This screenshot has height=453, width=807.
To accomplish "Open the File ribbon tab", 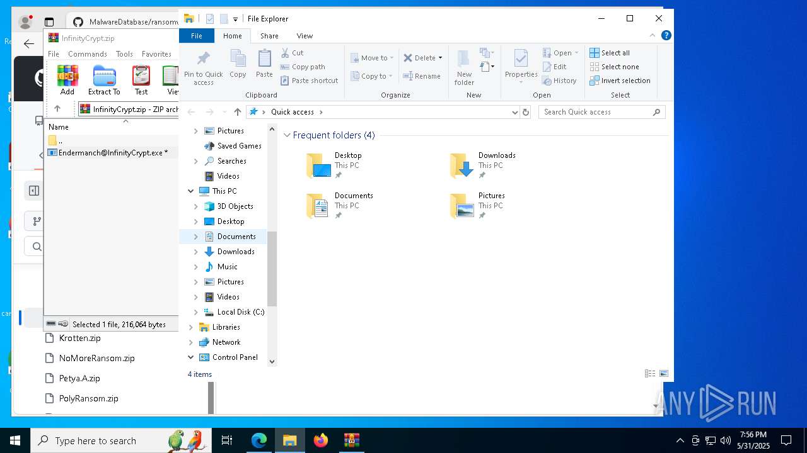I will click(197, 36).
